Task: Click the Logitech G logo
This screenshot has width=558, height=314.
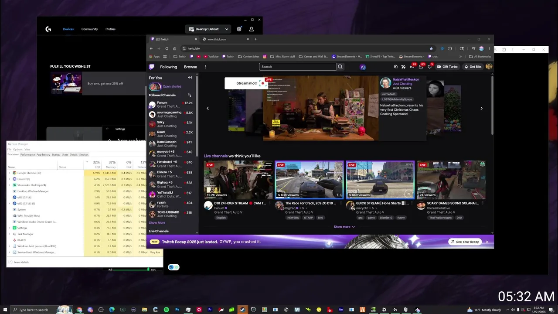Action: 48,29
